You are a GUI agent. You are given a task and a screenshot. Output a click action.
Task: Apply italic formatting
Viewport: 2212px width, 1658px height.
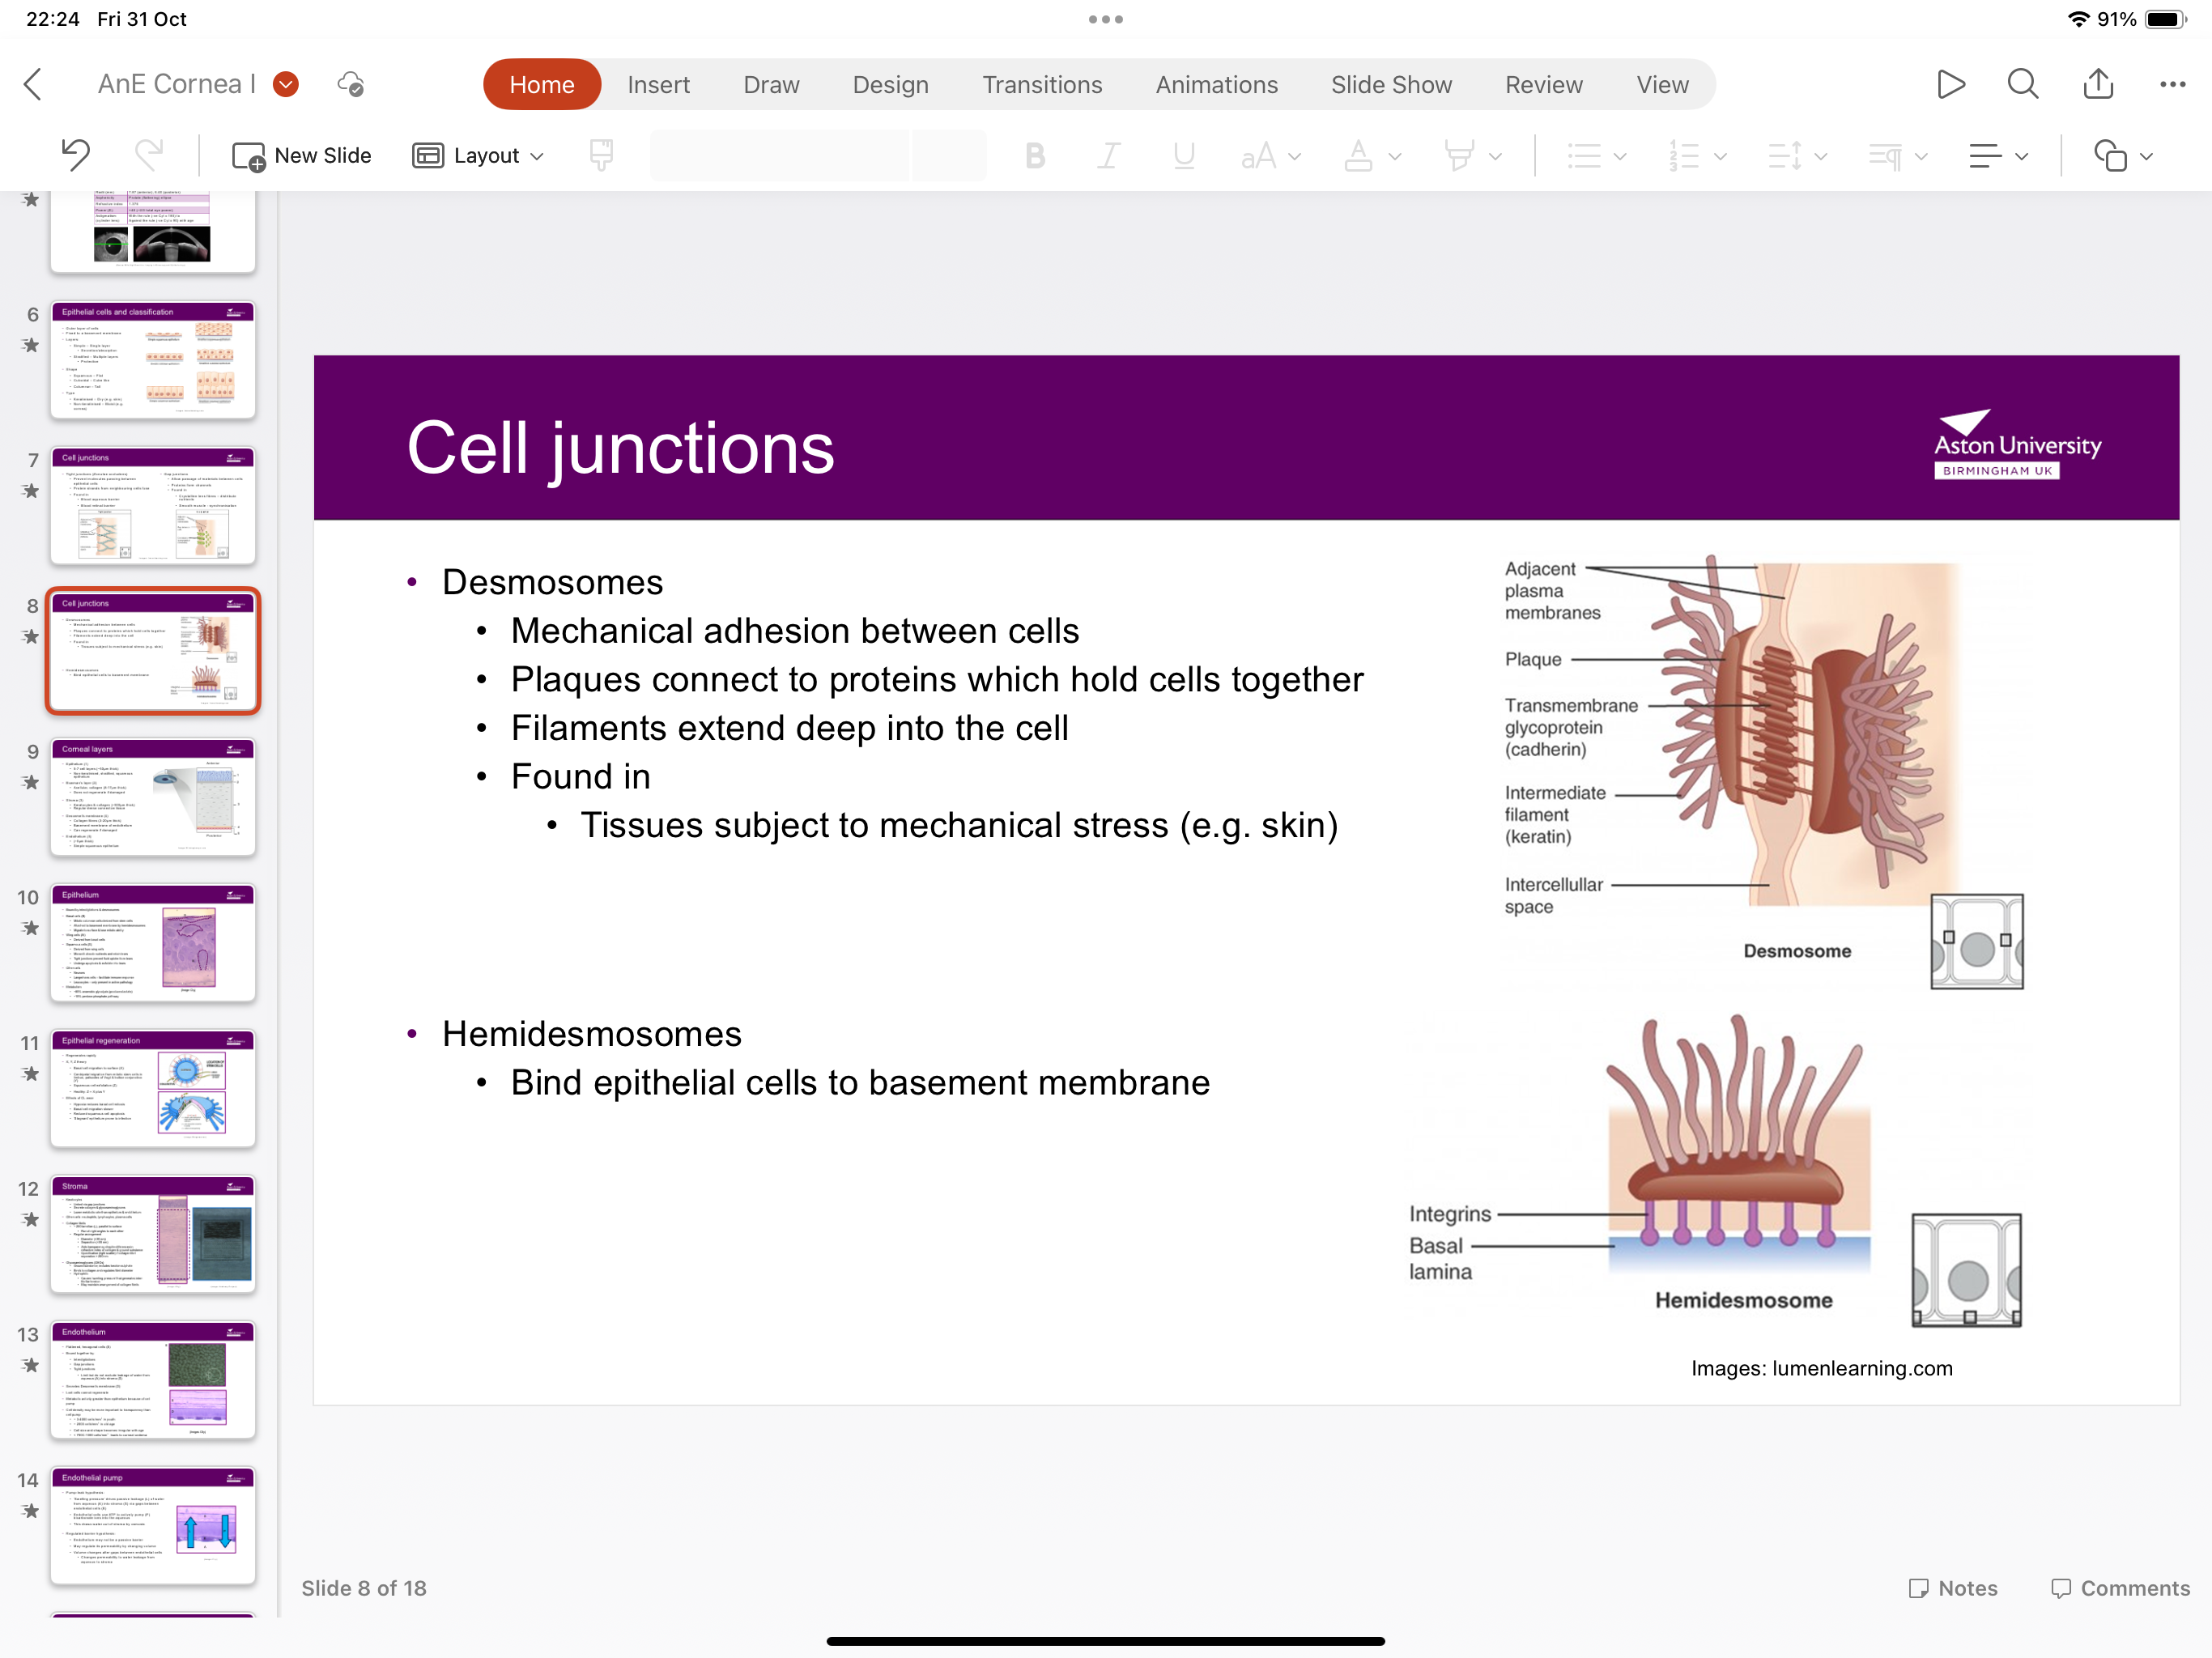[x=1108, y=155]
